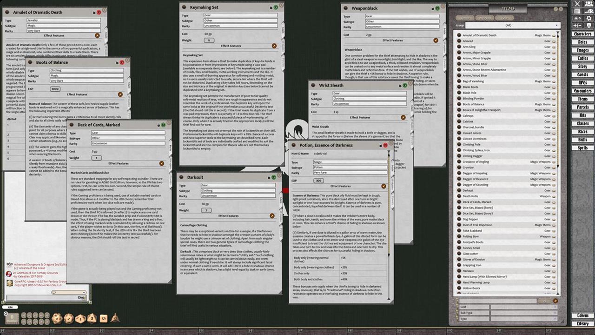Image resolution: width=595 pixels, height=335 pixels.
Task: Roll the twenty-sided die at the bottom
Action: tap(57, 319)
